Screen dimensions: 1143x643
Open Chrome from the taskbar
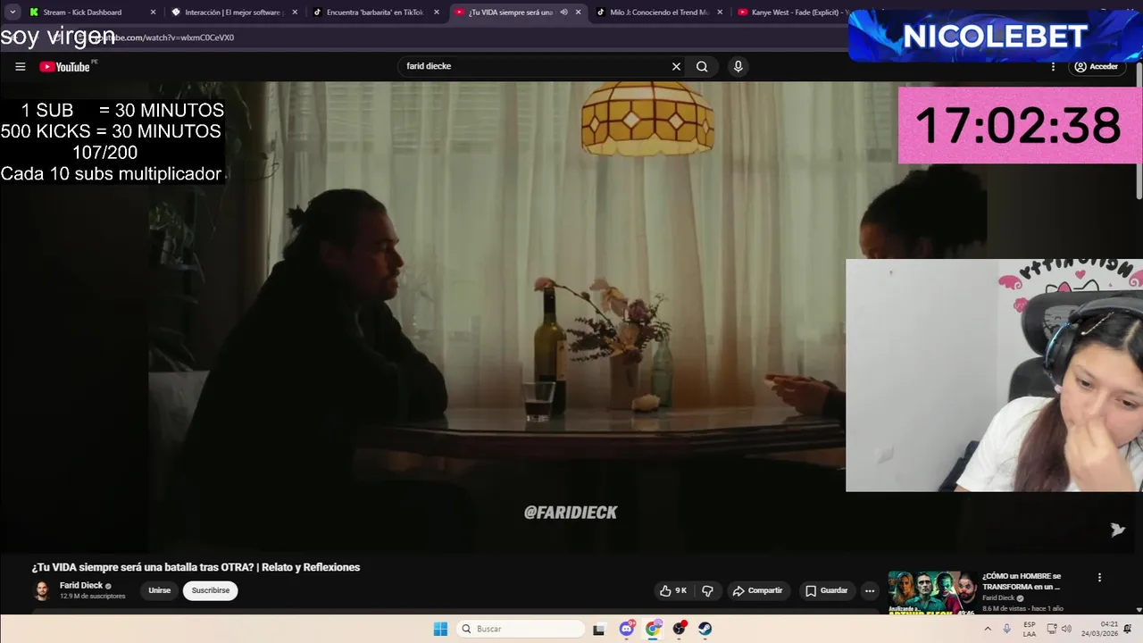pyautogui.click(x=653, y=629)
